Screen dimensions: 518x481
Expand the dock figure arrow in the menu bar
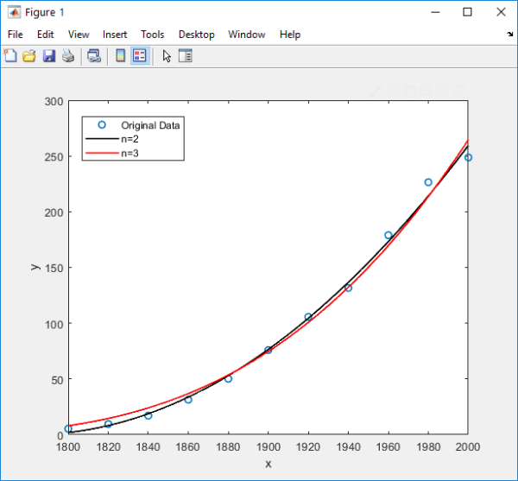pos(509,35)
